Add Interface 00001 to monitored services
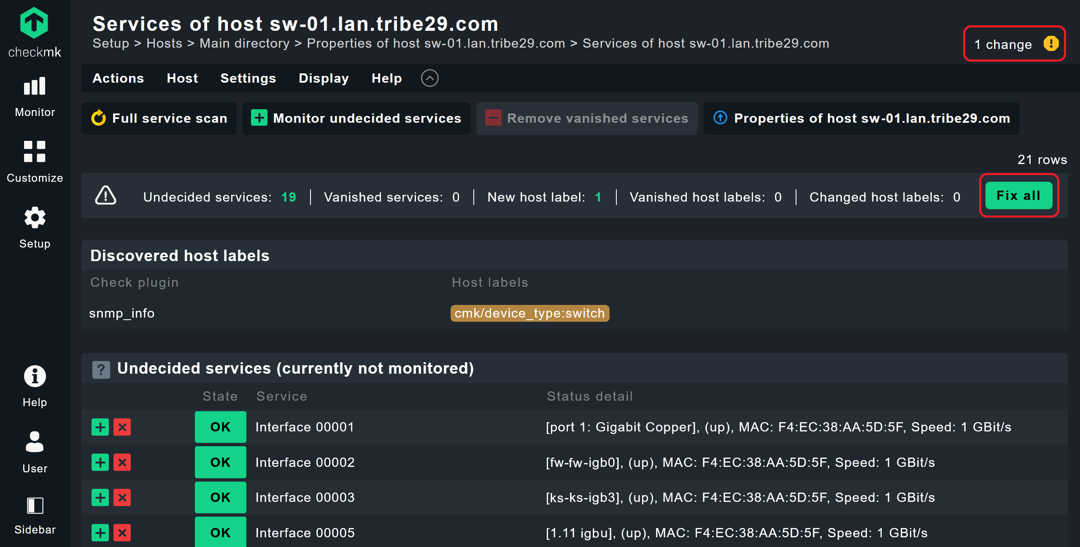The image size is (1080, 547). pos(100,427)
